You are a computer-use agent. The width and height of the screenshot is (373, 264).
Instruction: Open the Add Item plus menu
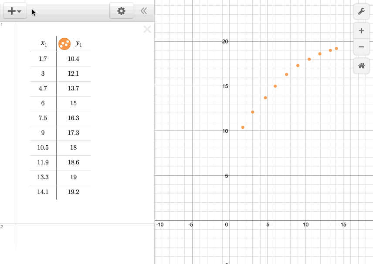click(x=15, y=11)
